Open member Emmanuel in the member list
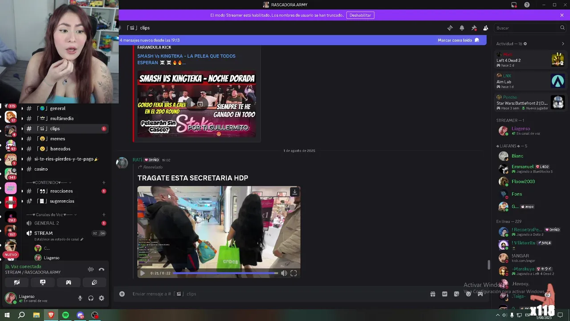 point(530,169)
